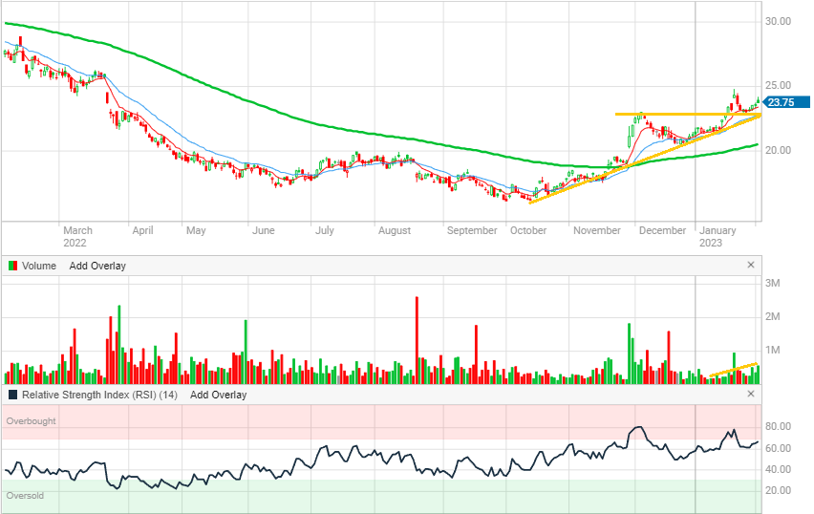This screenshot has height=514, width=814.
Task: Click the September label on time axis
Action: click(472, 230)
